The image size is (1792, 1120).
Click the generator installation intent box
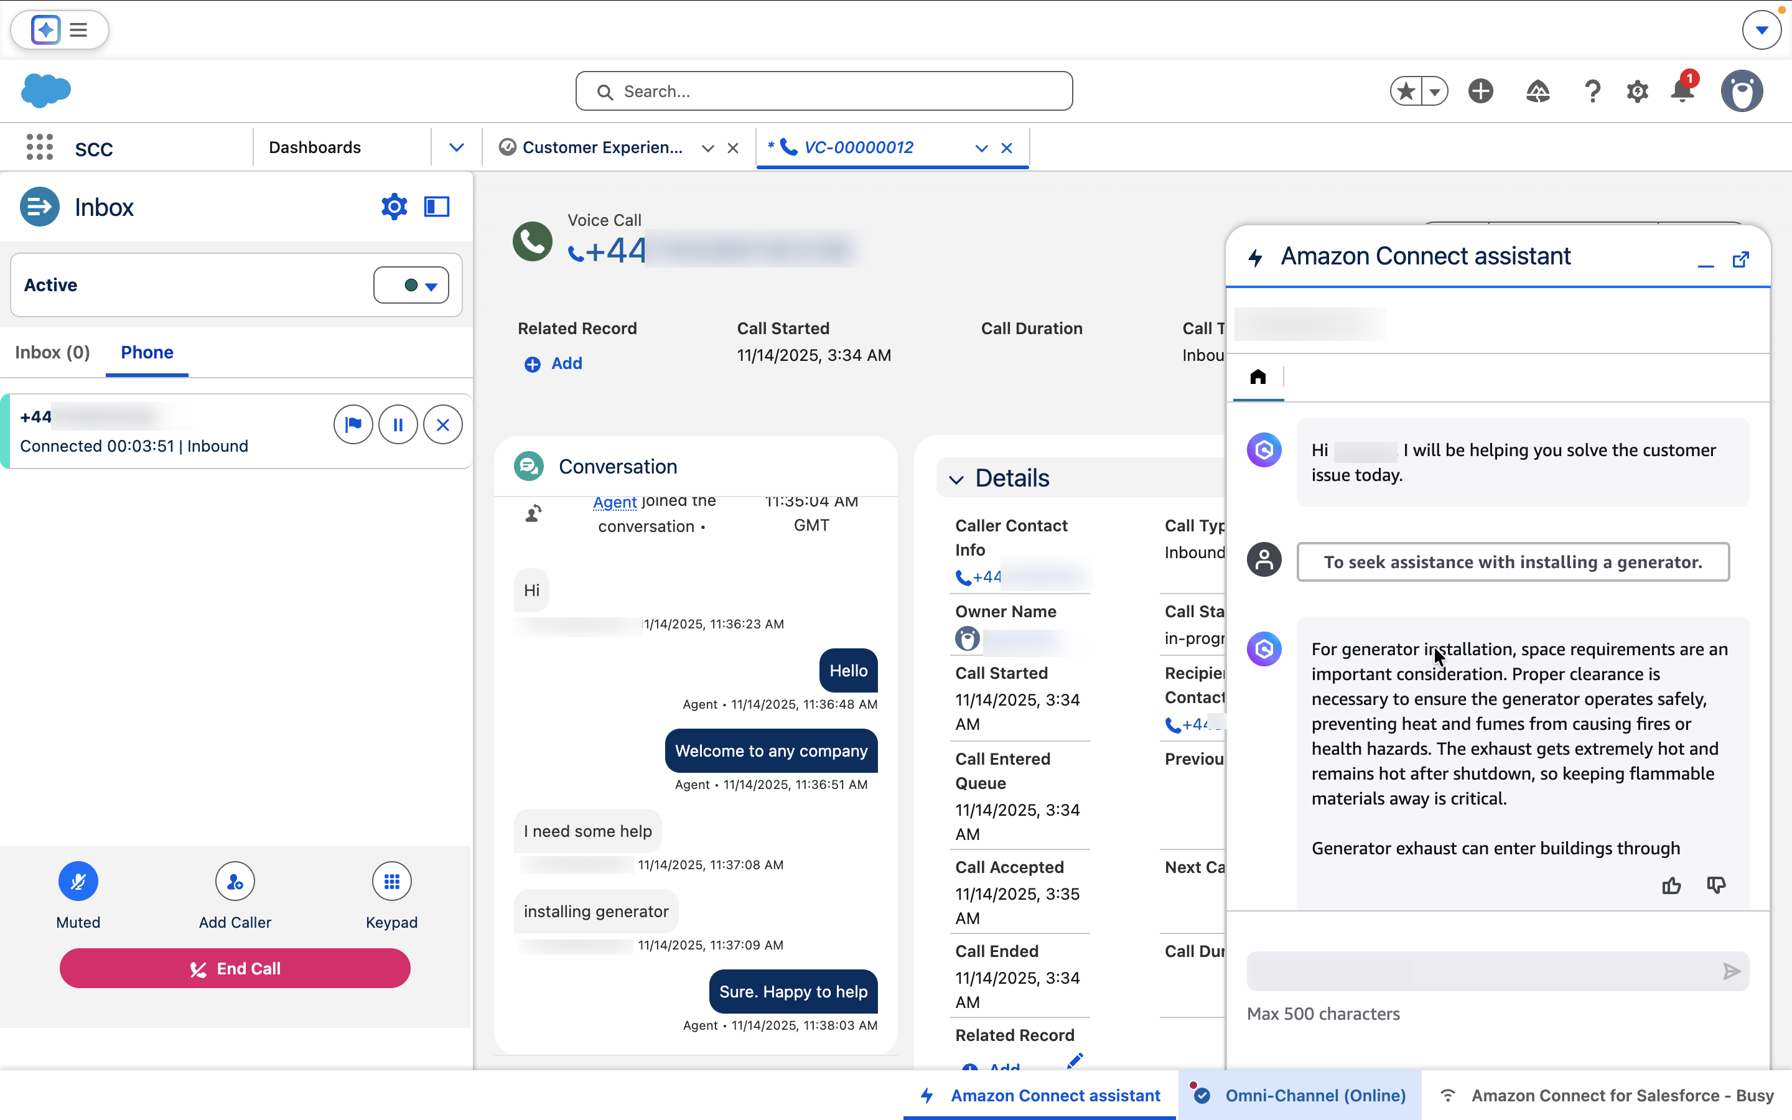coord(1513,562)
